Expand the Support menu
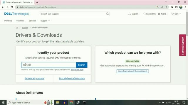Viewport: 188px width, 105px height. coord(45,21)
